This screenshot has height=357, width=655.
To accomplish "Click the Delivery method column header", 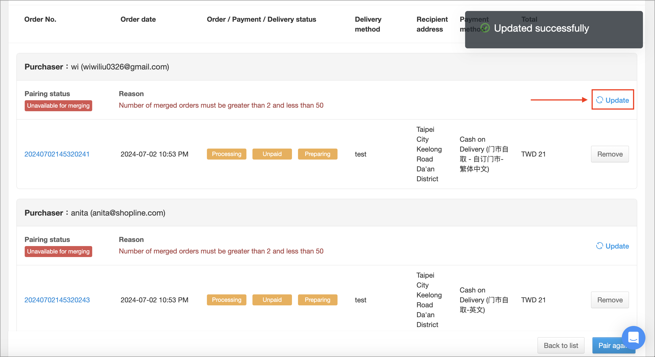I will point(368,24).
